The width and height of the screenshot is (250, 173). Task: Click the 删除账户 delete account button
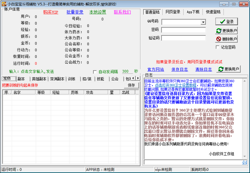point(227,39)
